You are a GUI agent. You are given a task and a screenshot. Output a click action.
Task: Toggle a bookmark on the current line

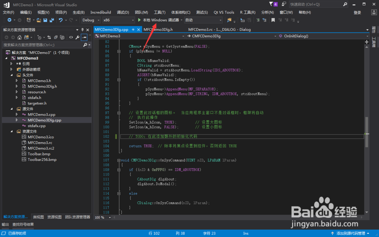[273, 20]
